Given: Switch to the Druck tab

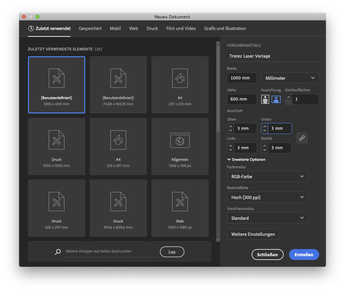Looking at the screenshot, I should tap(152, 29).
